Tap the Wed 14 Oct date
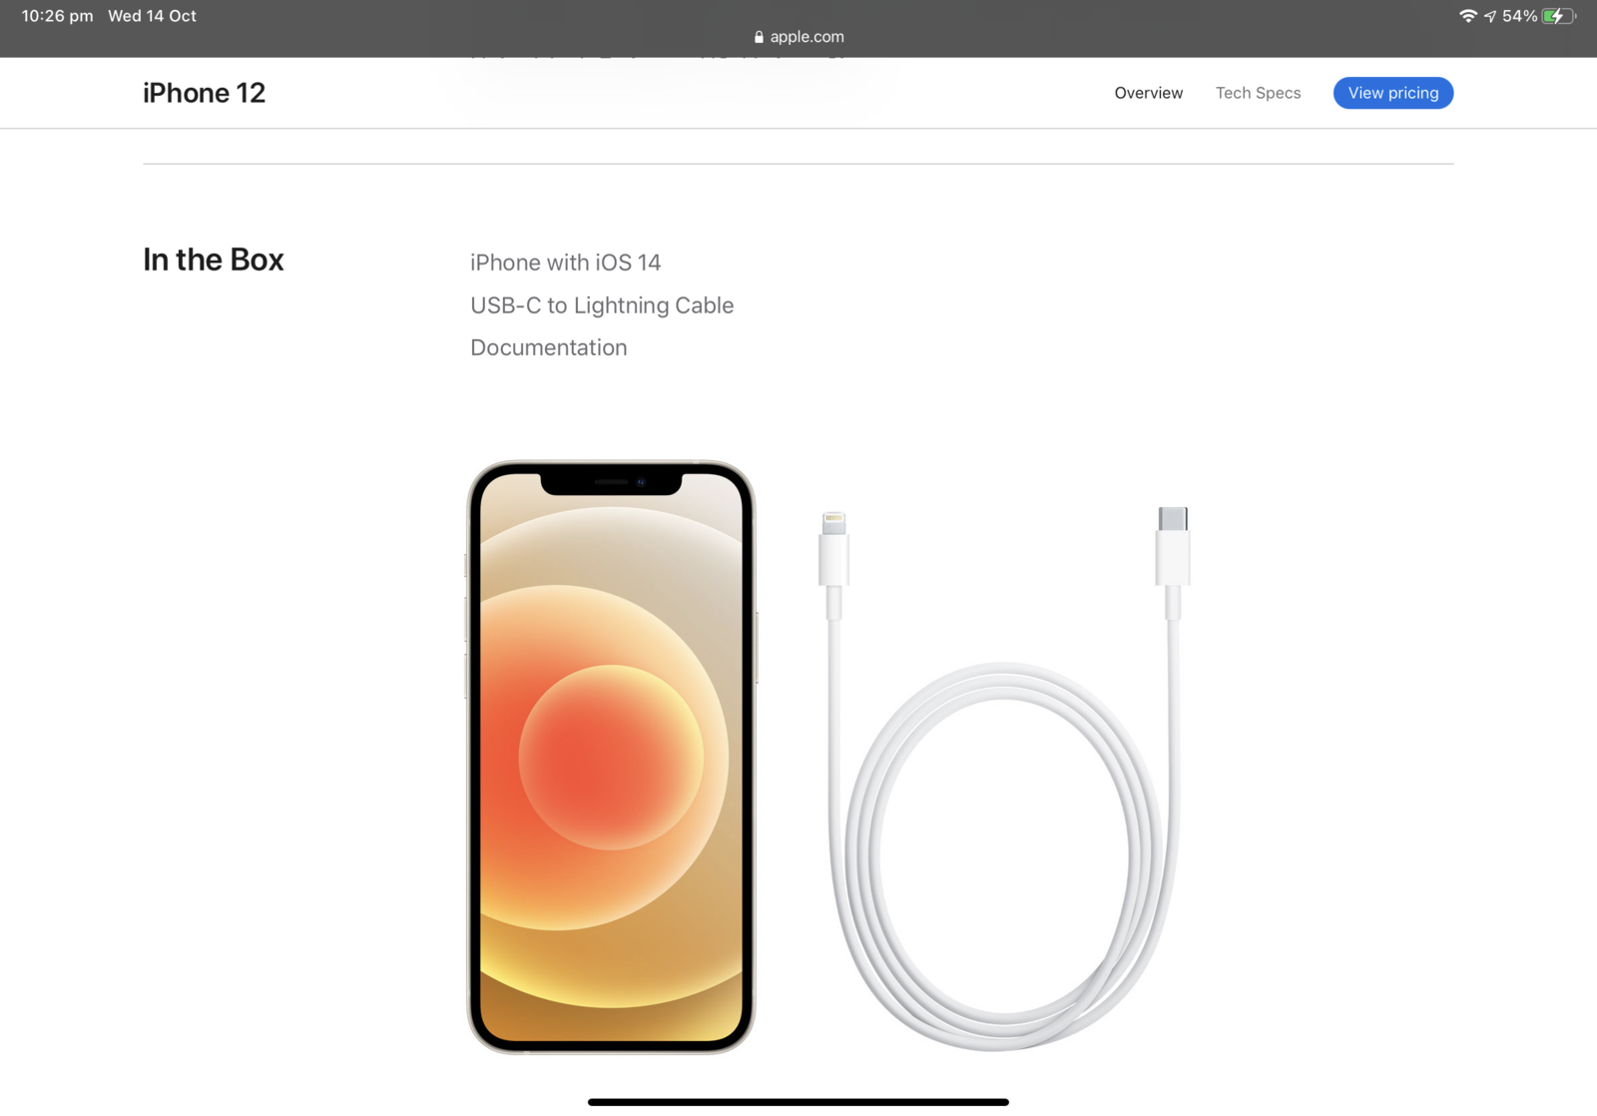The width and height of the screenshot is (1597, 1116). pos(152,16)
